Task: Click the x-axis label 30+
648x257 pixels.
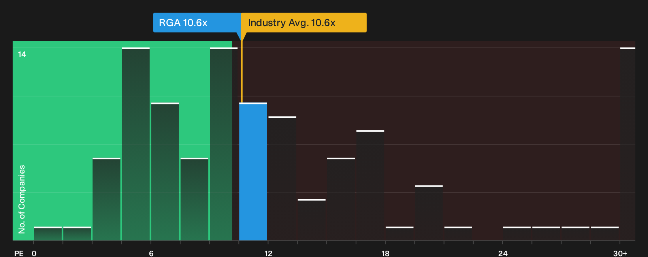Action: pos(620,253)
